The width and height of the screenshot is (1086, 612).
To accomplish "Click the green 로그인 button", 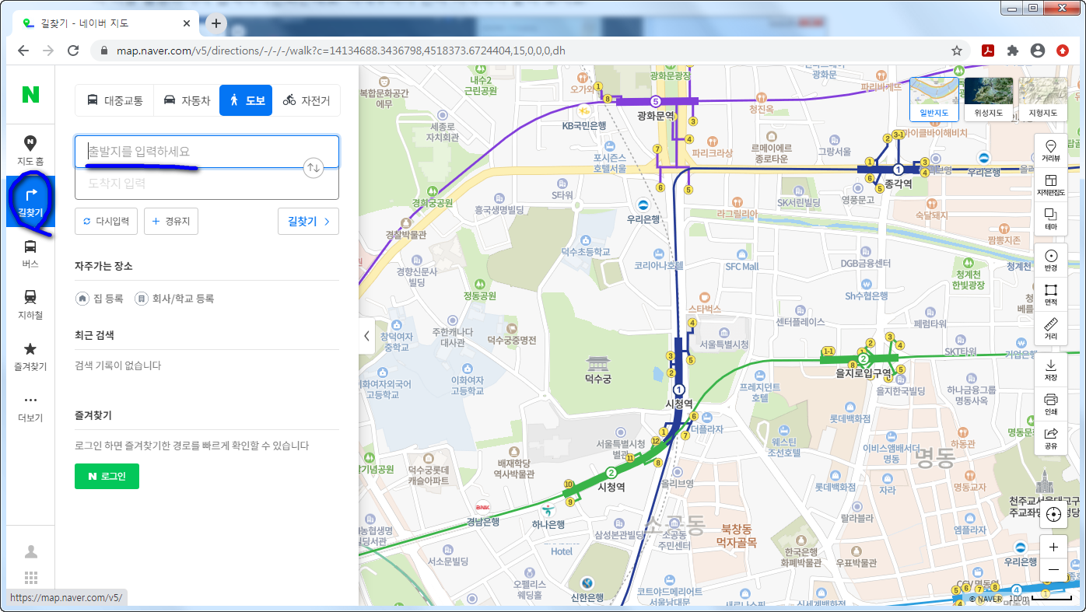I will 107,476.
